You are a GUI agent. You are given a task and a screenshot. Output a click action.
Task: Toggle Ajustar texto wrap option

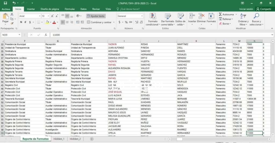click(96, 16)
